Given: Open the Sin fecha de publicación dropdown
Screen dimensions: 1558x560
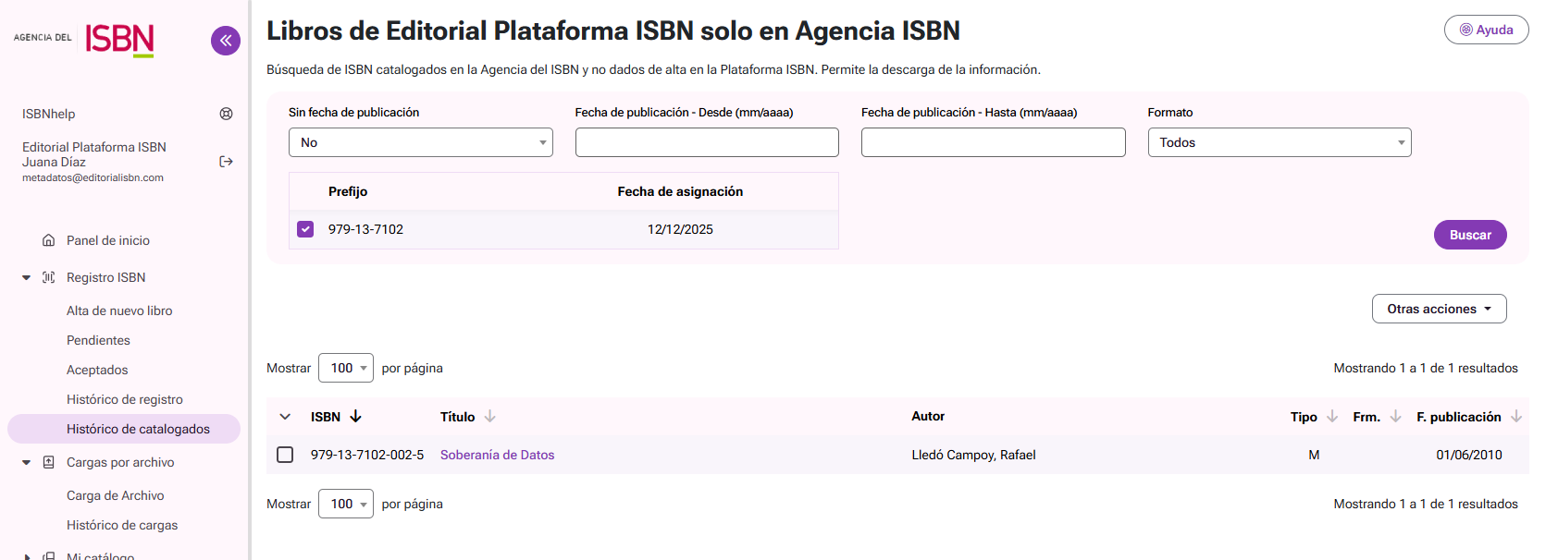Looking at the screenshot, I should click(421, 142).
